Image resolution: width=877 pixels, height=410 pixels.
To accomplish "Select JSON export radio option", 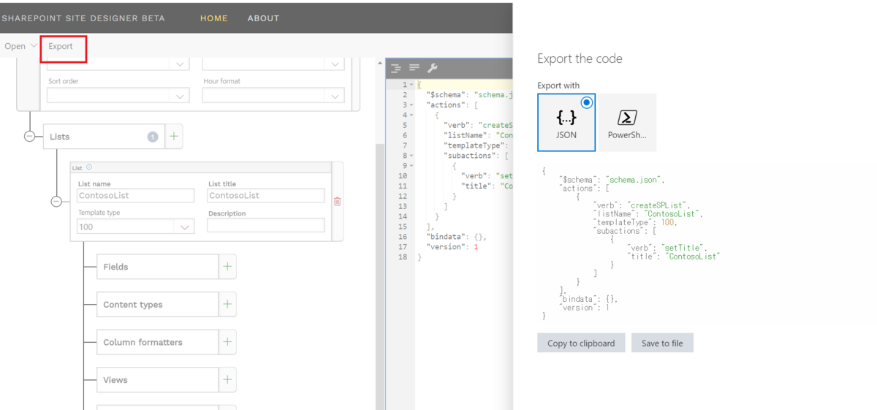I will click(586, 103).
